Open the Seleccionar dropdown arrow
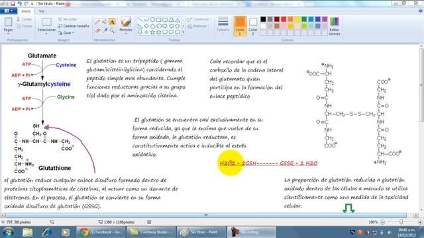Image resolution: width=424 pixels, height=238 pixels. pyautogui.click(x=46, y=34)
